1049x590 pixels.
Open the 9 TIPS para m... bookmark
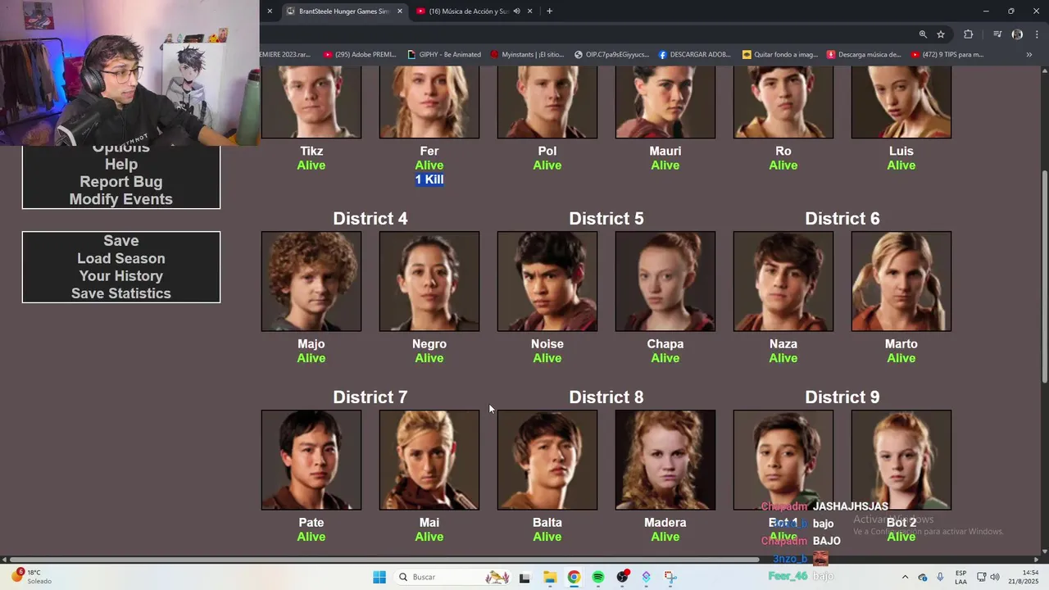point(947,55)
